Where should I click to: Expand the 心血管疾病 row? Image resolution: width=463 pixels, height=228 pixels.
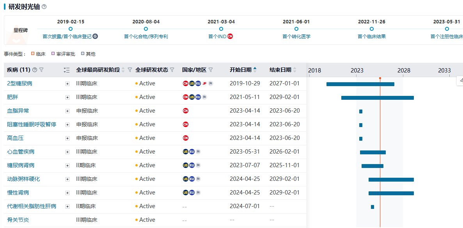point(67,152)
